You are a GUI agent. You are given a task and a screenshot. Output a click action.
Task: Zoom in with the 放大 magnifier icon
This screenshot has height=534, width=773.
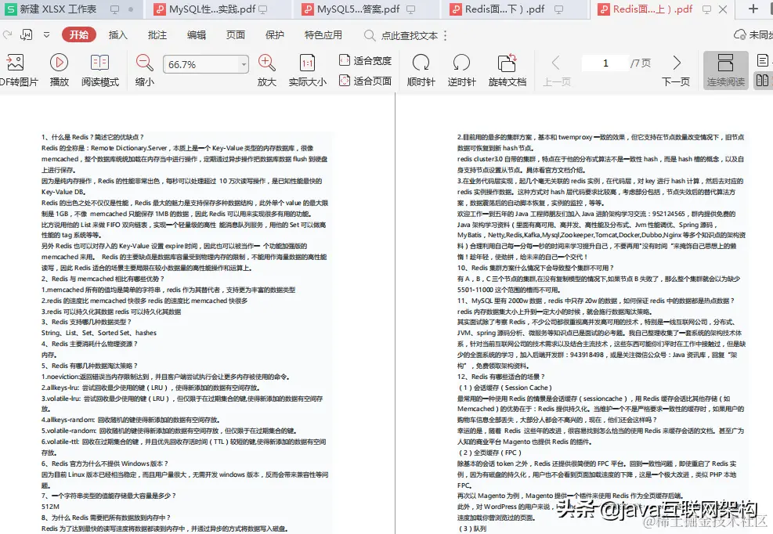tap(265, 69)
